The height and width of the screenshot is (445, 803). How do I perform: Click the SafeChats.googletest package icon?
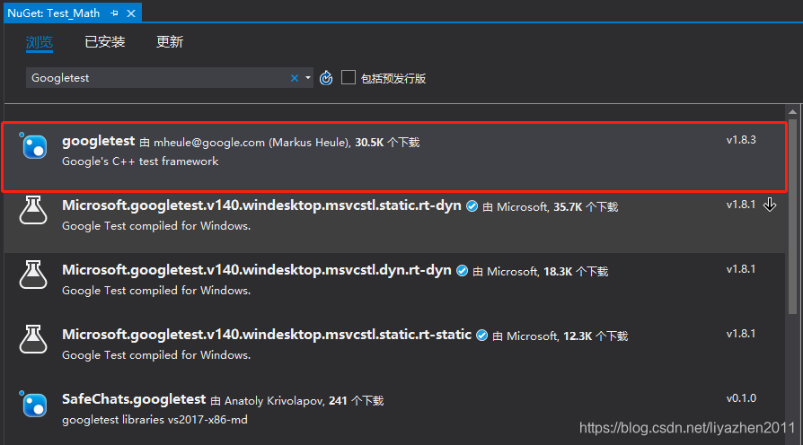34,405
